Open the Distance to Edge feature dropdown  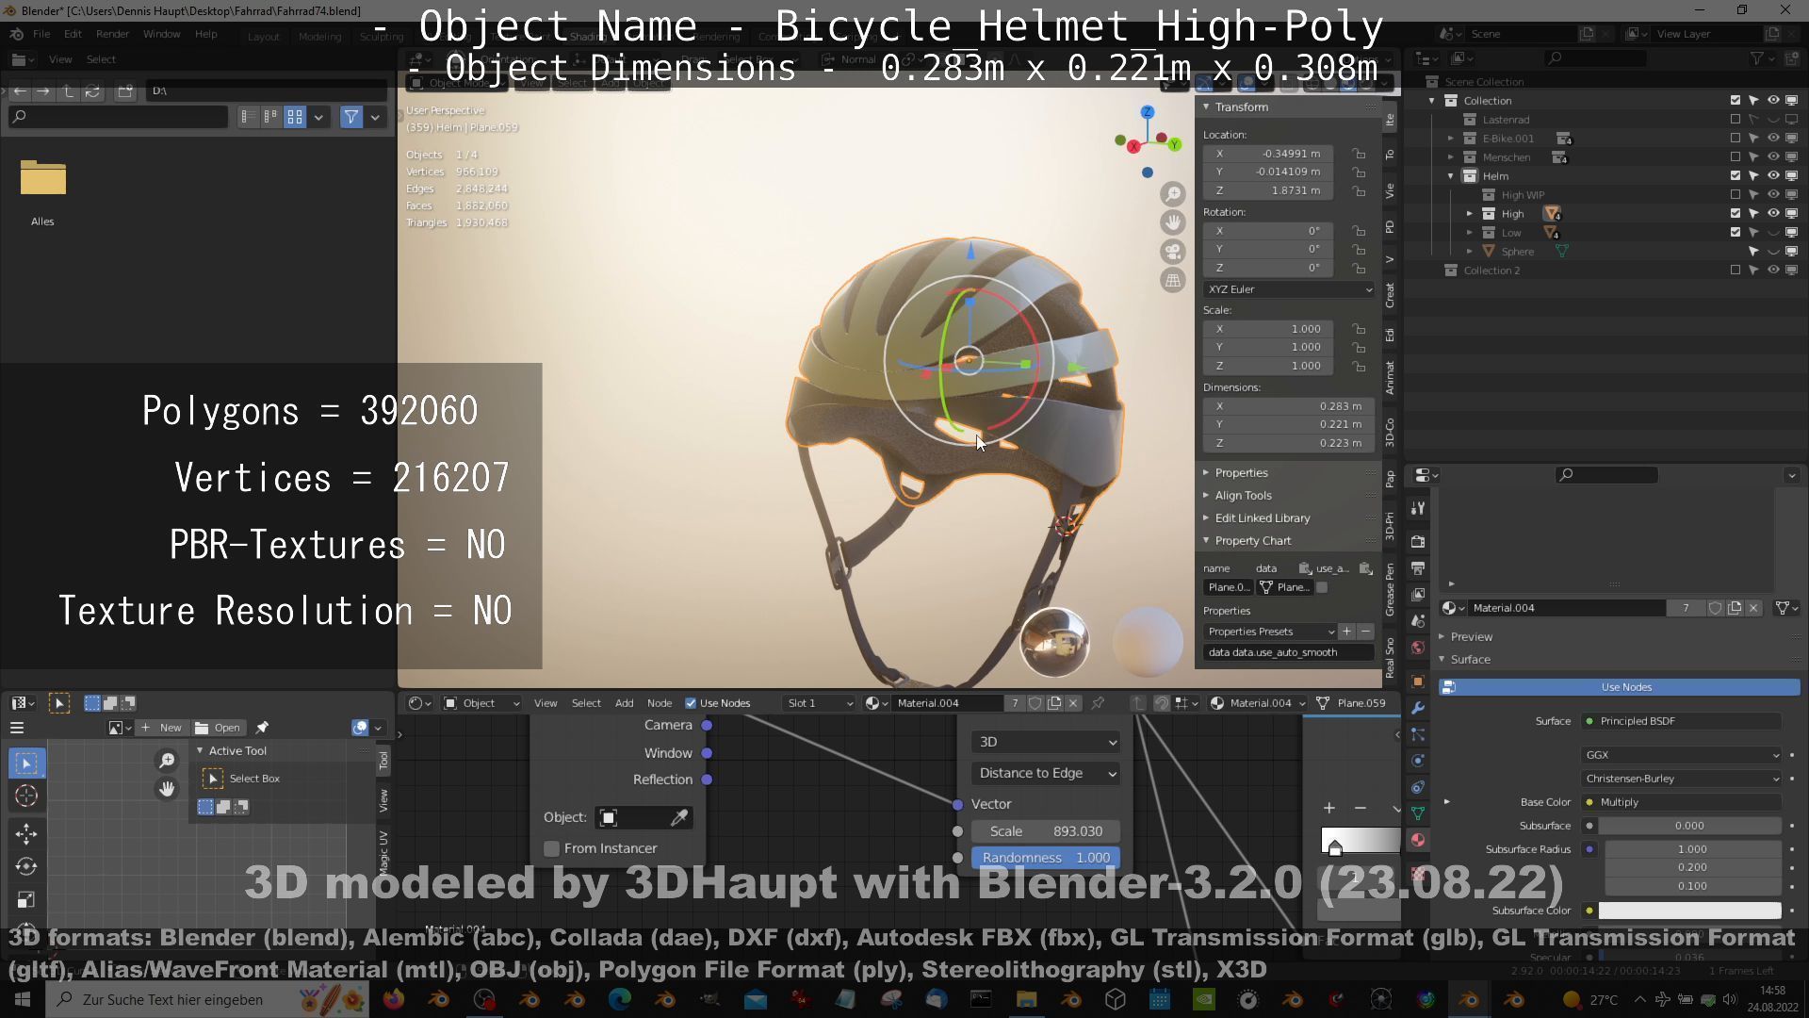point(1046,773)
